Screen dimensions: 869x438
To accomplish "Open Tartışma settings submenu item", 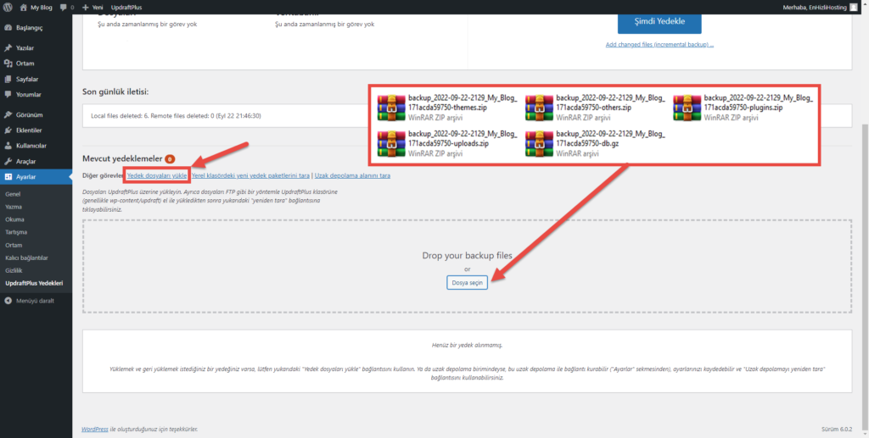I will click(x=16, y=232).
